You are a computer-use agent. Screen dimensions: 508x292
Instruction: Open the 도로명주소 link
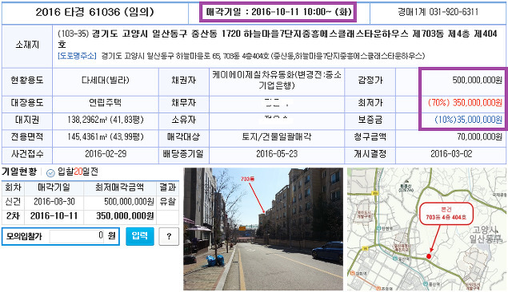tap(77, 56)
